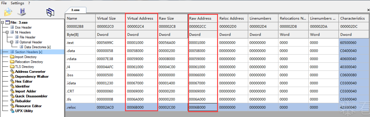Select the .idata section name cell
The image size is (370, 117).
coord(80,83)
